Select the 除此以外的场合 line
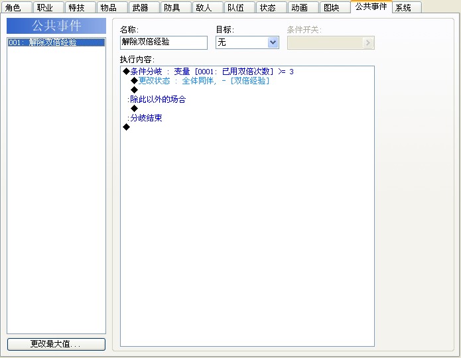Image resolution: width=461 pixels, height=358 pixels. point(247,99)
